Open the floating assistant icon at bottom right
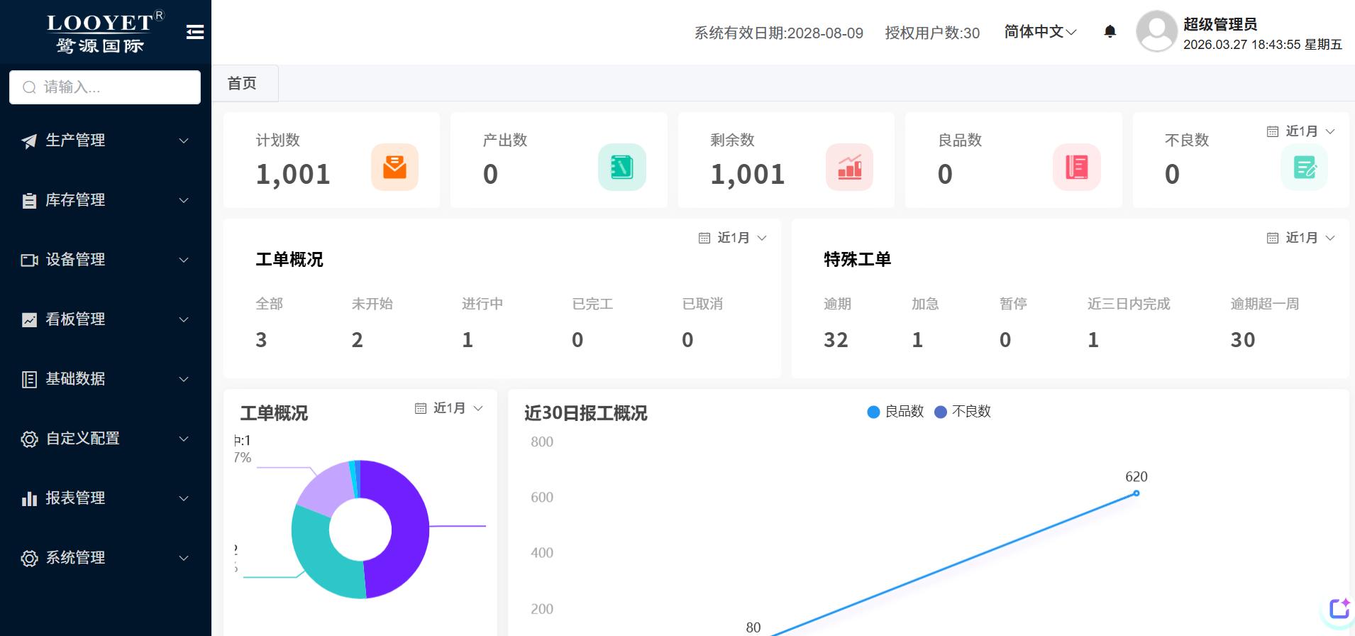Image resolution: width=1355 pixels, height=636 pixels. [1339, 609]
